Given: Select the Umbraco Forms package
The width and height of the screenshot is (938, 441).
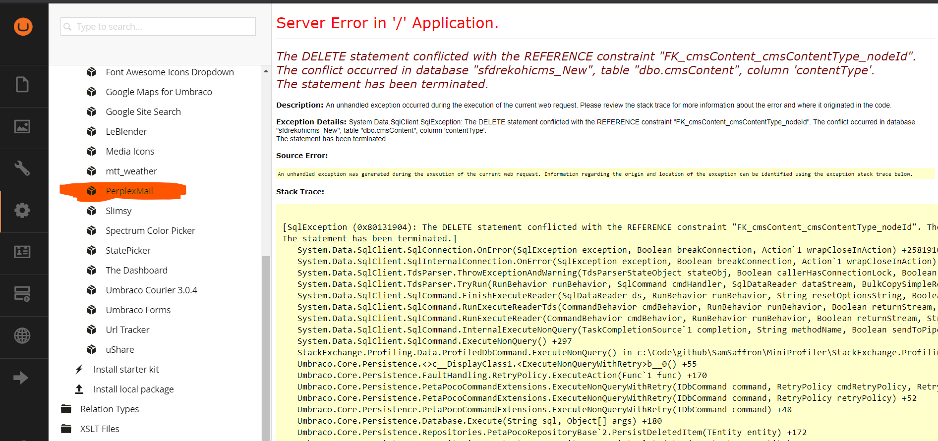Looking at the screenshot, I should 138,310.
